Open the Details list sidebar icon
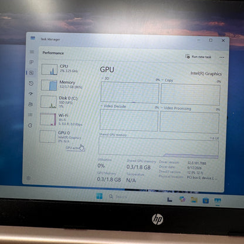 (30, 115)
